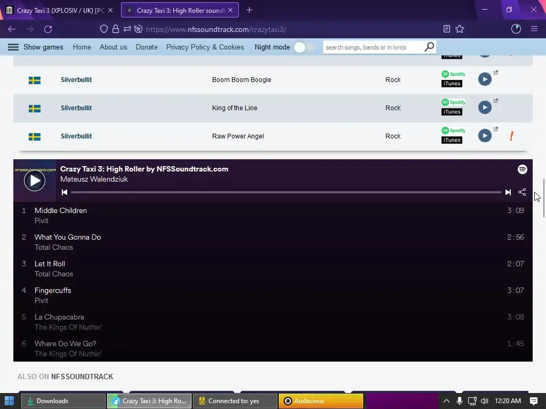This screenshot has height=409, width=546.
Task: Open Silverbullit artist link for Boom Boom Boogie
Action: coord(76,80)
